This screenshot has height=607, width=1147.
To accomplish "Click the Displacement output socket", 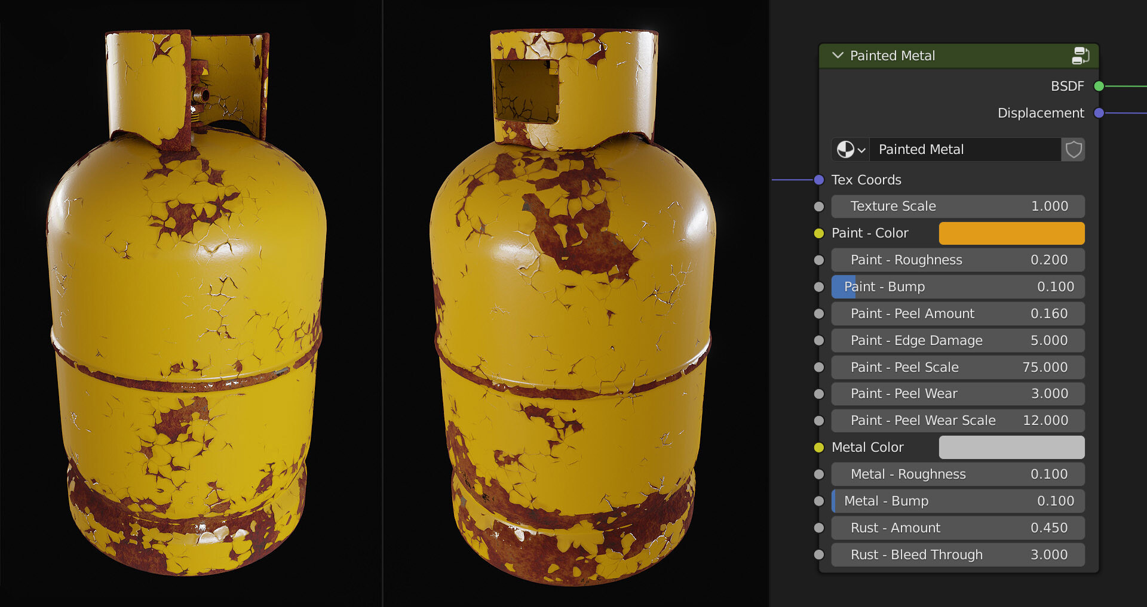I will click(1098, 113).
